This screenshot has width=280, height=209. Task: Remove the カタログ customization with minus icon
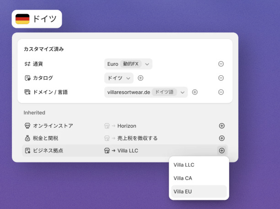[221, 78]
